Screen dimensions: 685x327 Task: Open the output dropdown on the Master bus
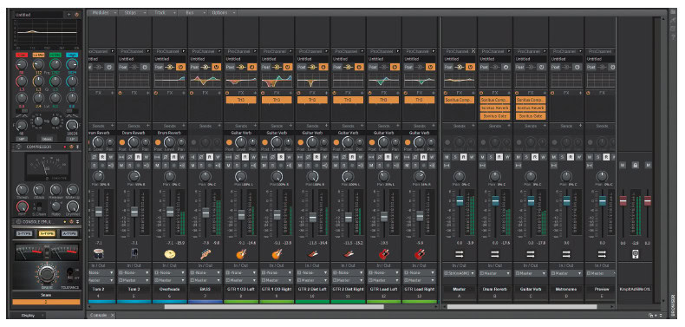pyautogui.click(x=460, y=273)
